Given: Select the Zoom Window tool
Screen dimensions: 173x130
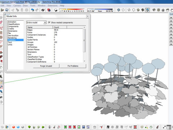Looking at the screenshot, I should tap(1, 87).
